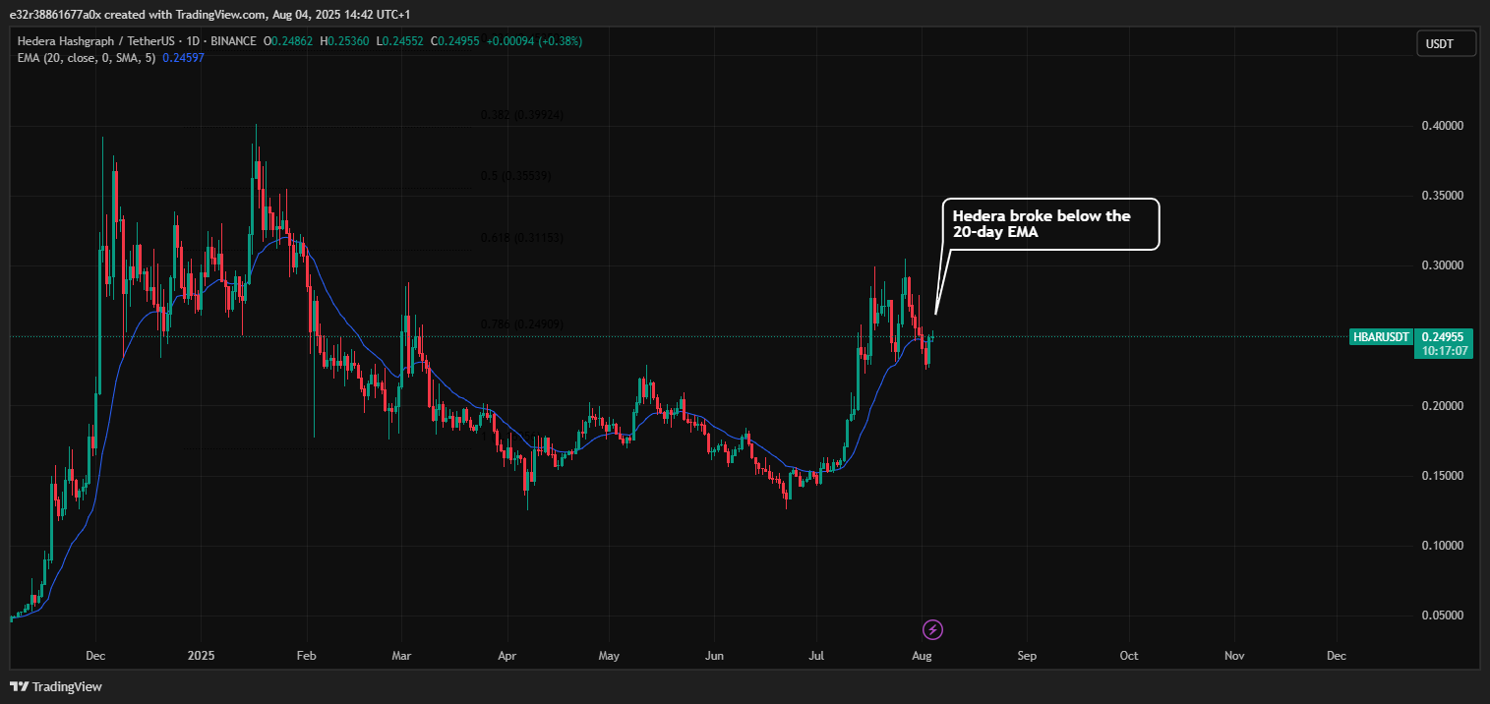The image size is (1490, 704).
Task: Select the Hedera Hashgraph / TetherUS title
Action: pyautogui.click(x=95, y=41)
